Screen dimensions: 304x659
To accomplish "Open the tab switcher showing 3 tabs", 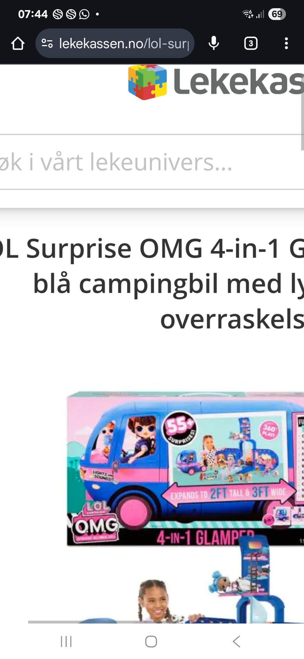I will point(251,43).
